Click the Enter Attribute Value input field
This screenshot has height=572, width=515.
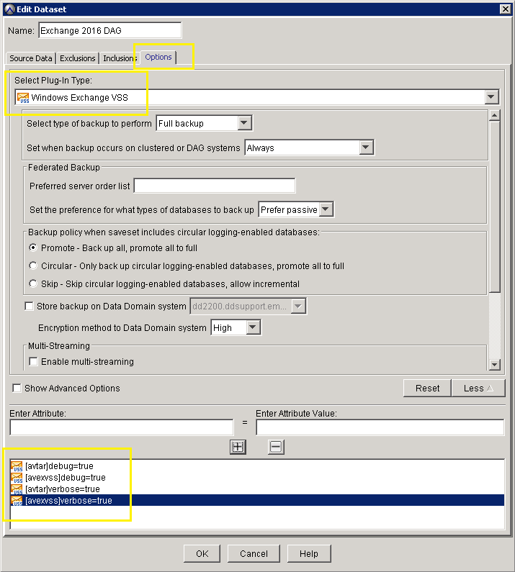pos(380,427)
